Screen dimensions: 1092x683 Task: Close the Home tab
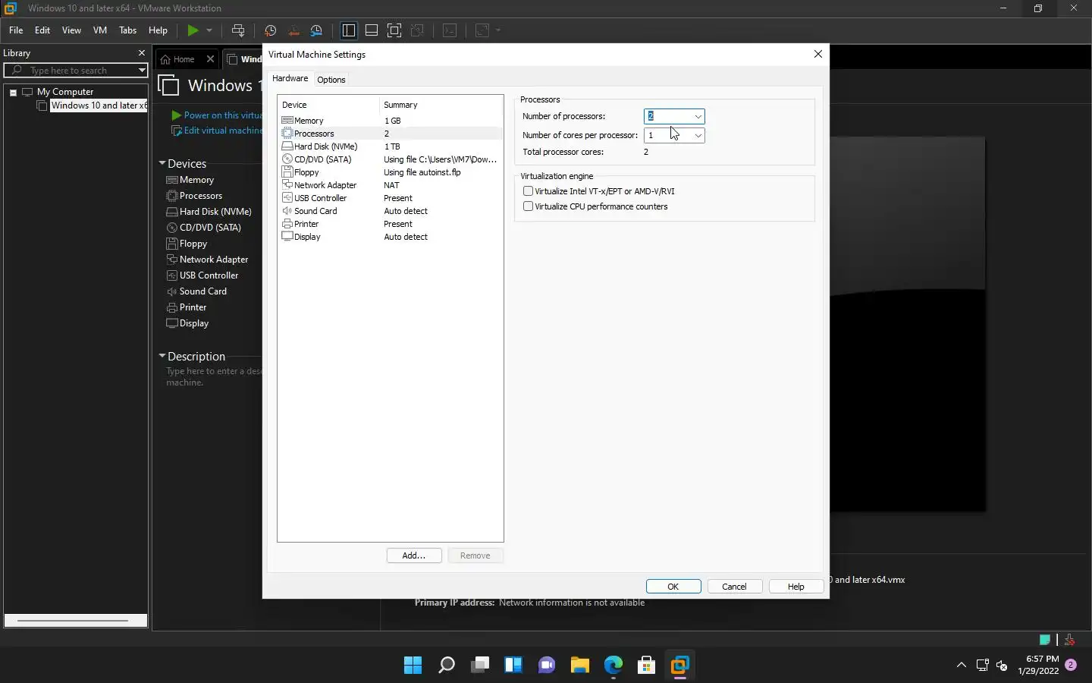point(210,59)
